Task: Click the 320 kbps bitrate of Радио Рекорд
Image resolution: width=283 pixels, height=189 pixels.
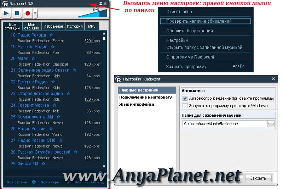Action: coord(92,41)
